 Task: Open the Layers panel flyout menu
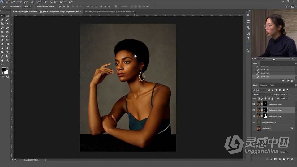[x=295, y=85]
